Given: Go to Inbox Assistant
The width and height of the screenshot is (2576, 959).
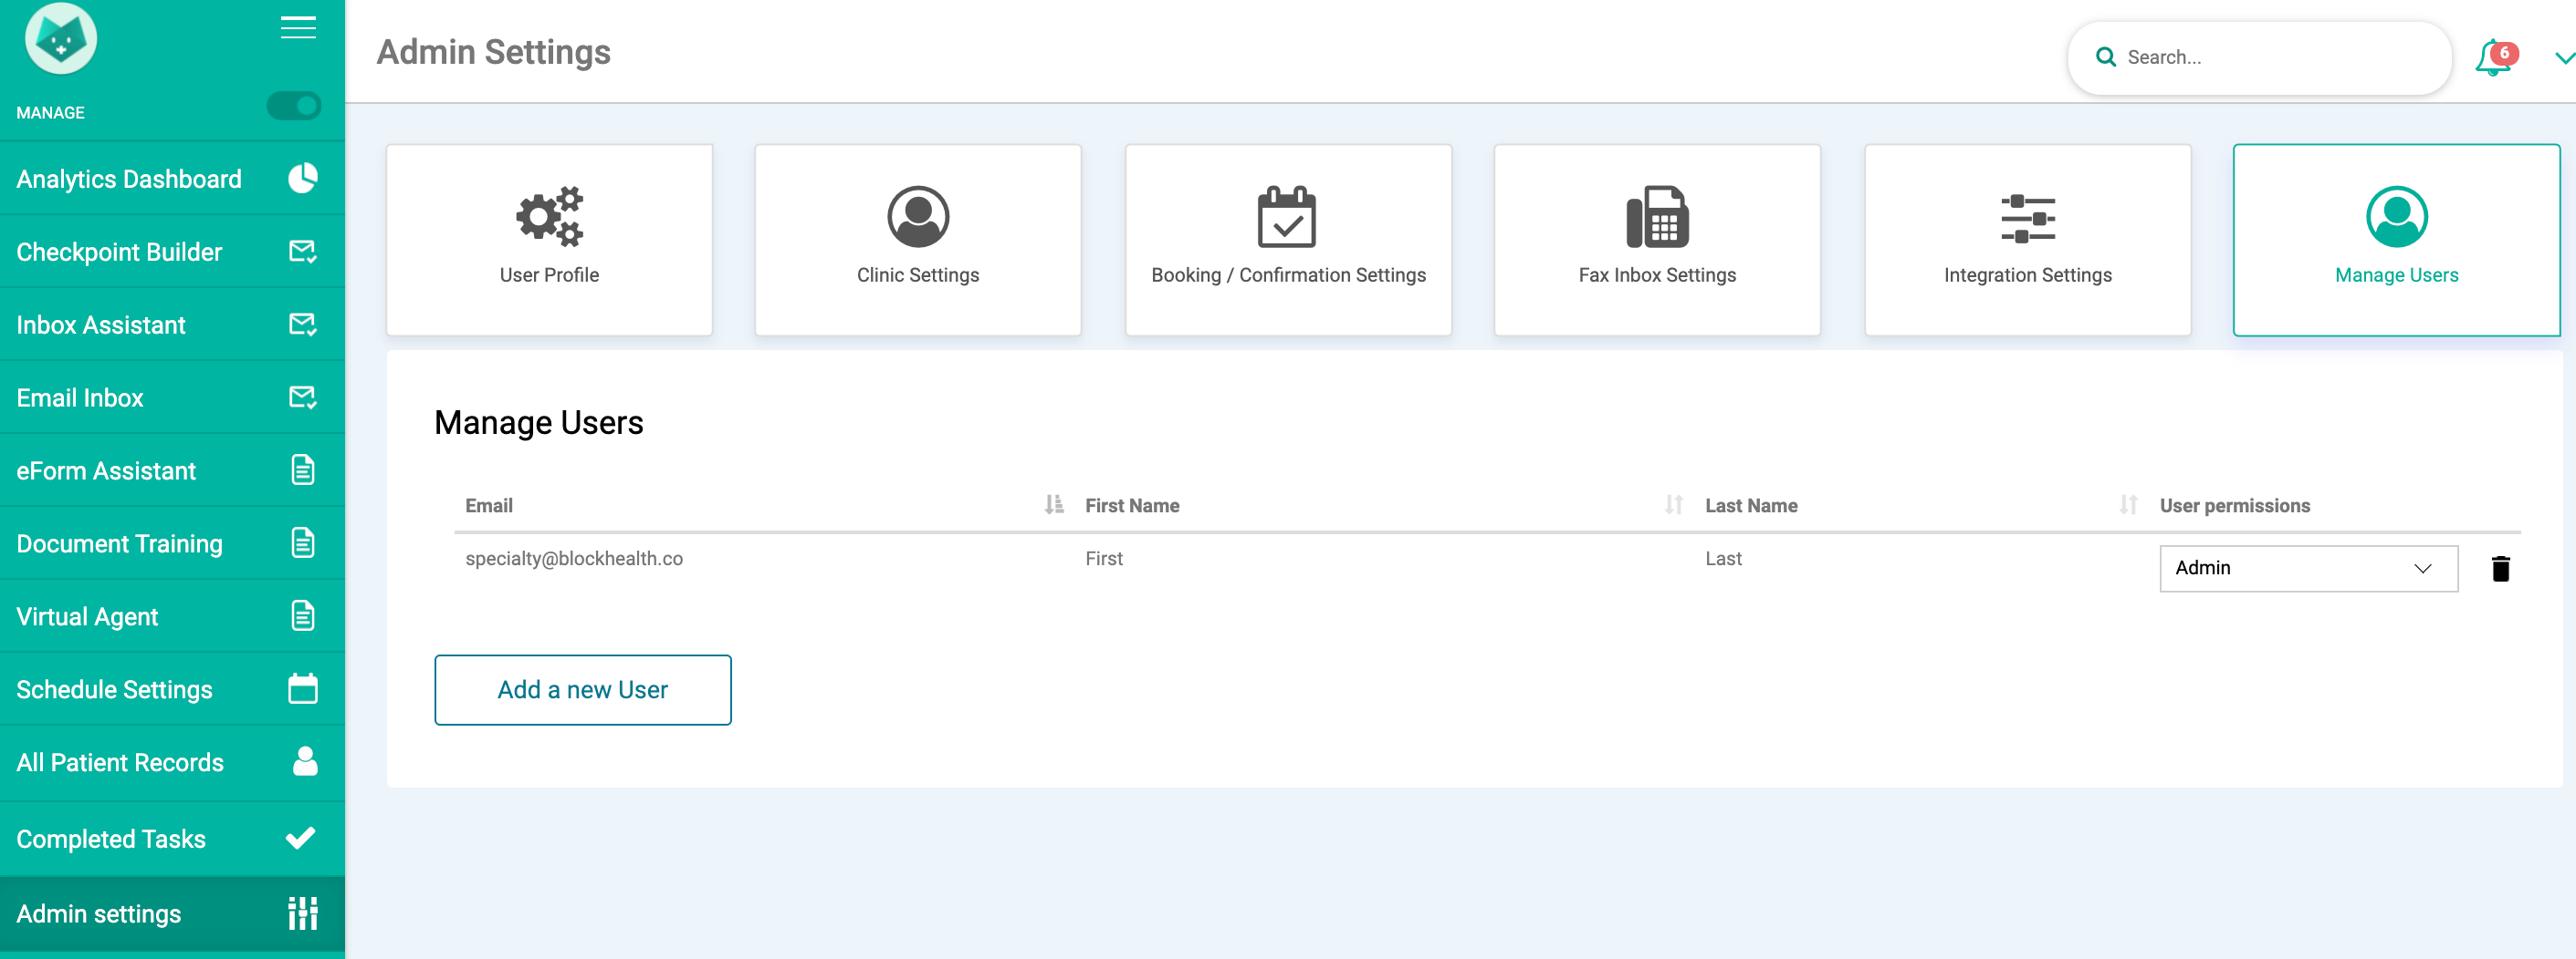Looking at the screenshot, I should (x=172, y=325).
